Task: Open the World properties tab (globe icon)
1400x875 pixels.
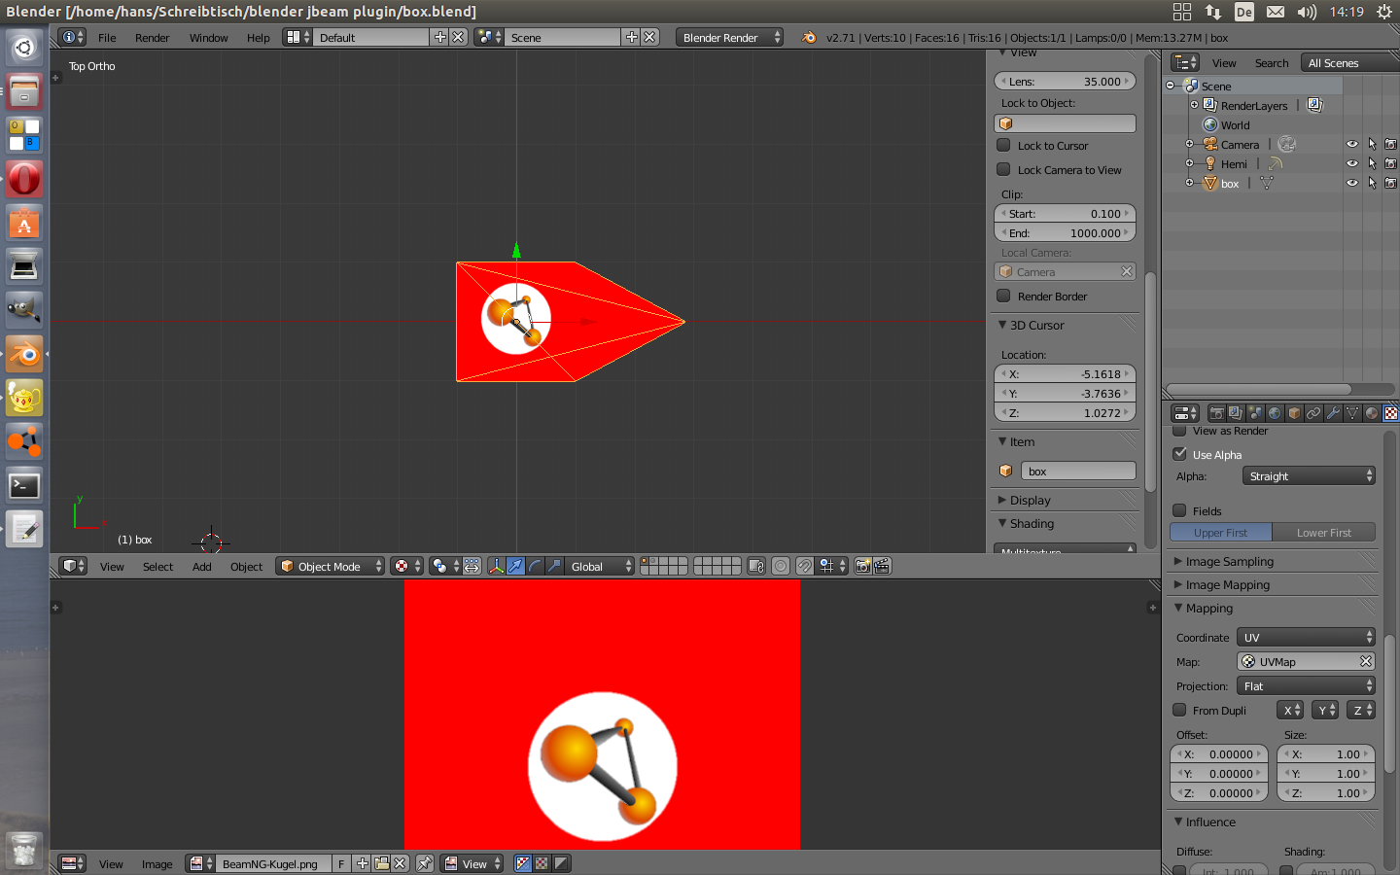Action: click(1275, 413)
